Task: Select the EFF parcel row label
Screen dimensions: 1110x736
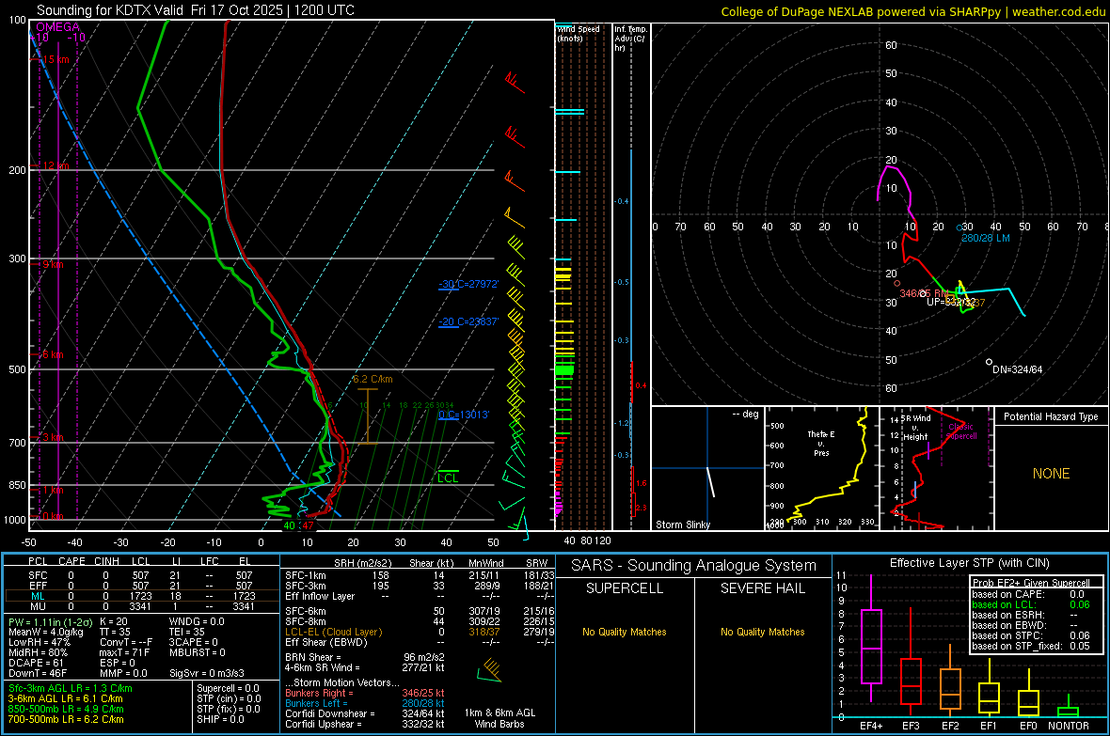Action: (x=38, y=586)
